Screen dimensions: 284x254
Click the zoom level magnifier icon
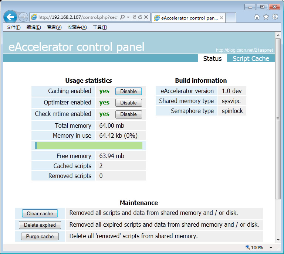(x=248, y=247)
